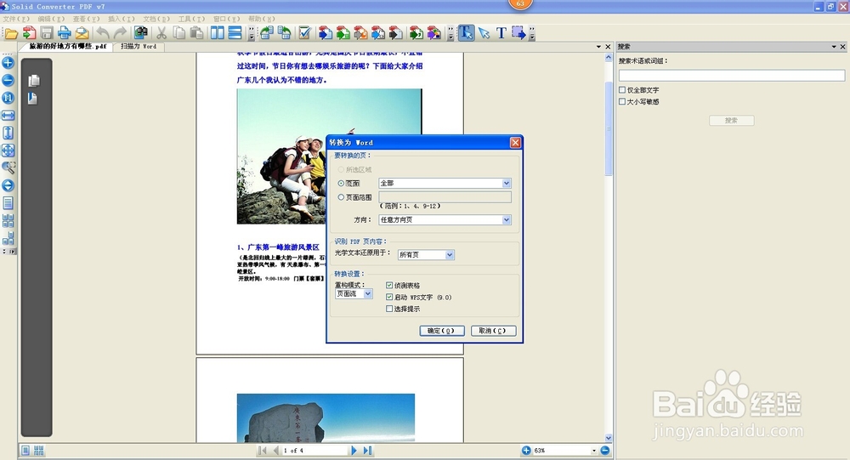Go to the next page arrow
850x460 pixels.
(354, 451)
